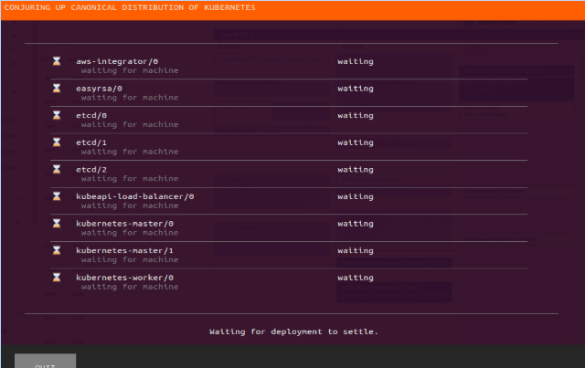This screenshot has height=368, width=585.
Task: Click the hourglass icon beside easyrsa/0
Action: (57, 88)
